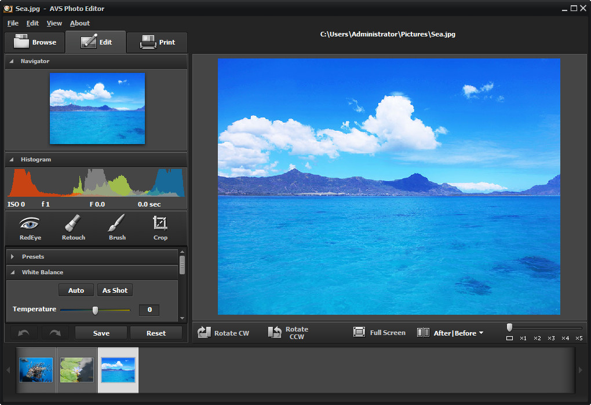Click the fit-to-window zoom icon
This screenshot has height=405, width=591.
[x=509, y=338]
